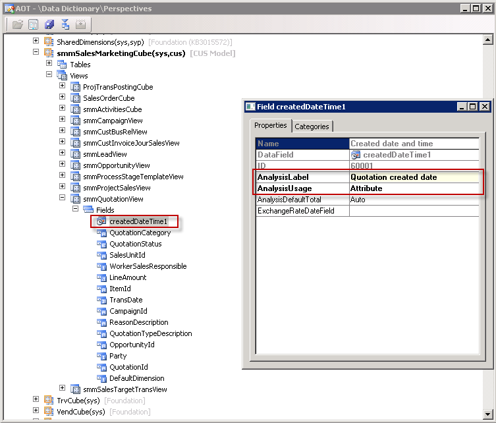Click the empty ExchangeRateDateField value
This screenshot has height=423, width=496.
414,211
